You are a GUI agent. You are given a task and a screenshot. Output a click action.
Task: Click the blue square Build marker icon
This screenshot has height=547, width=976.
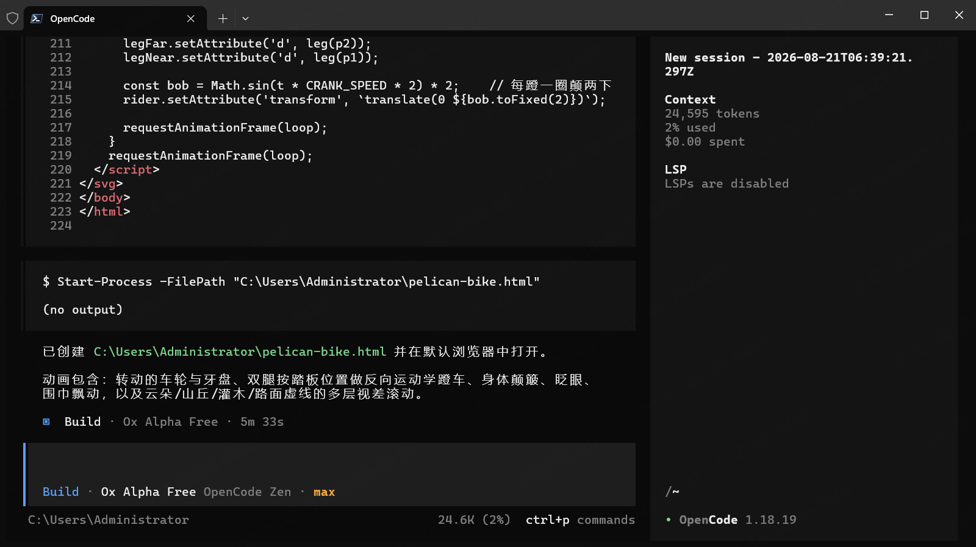click(x=46, y=422)
